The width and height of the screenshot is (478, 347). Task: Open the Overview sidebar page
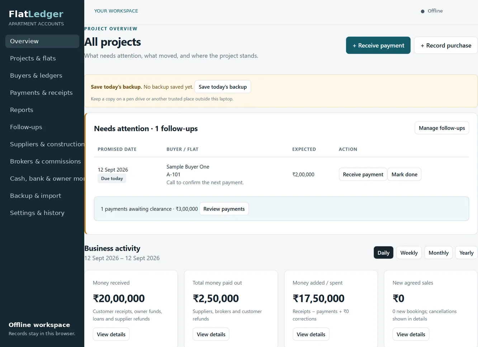(x=42, y=41)
